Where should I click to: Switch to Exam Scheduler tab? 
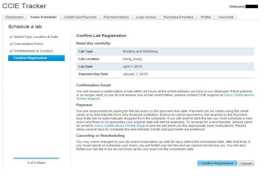[x=43, y=17]
